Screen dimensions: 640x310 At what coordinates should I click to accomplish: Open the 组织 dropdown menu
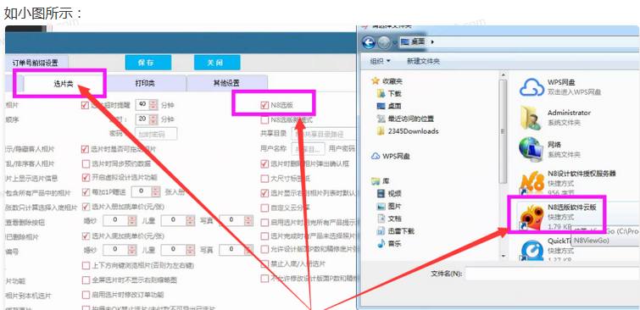point(380,61)
